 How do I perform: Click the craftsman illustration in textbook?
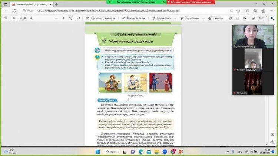click(x=135, y=83)
